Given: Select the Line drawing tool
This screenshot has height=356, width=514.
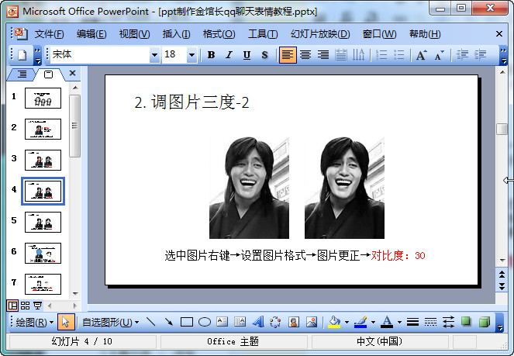Looking at the screenshot, I should [150, 322].
